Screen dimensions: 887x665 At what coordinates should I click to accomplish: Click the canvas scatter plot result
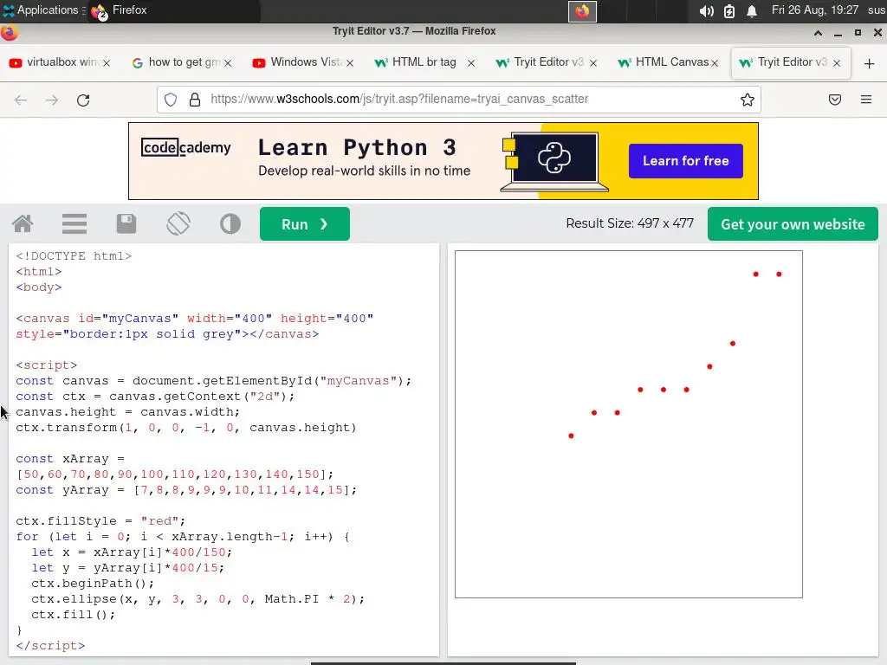[x=629, y=424]
